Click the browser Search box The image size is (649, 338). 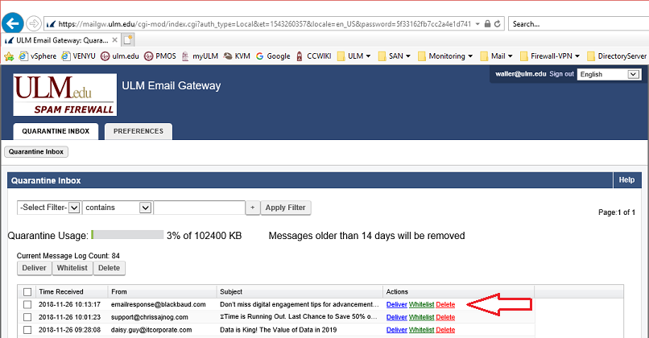[579, 24]
